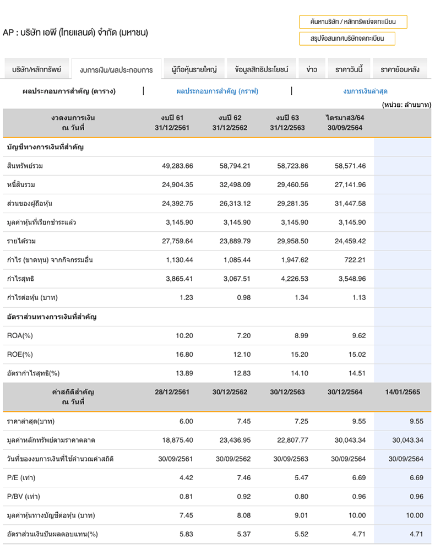Select the ผลประกอบการสำคัญ (ตาราง) view

pos(69,91)
